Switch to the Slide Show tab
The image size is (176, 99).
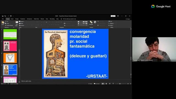coord(37,19)
